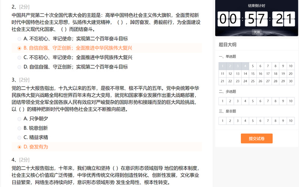Screen dimensions: 299x187
Task: Go to 是非题 question 6
Action: pyautogui.click(x=260, y=121)
